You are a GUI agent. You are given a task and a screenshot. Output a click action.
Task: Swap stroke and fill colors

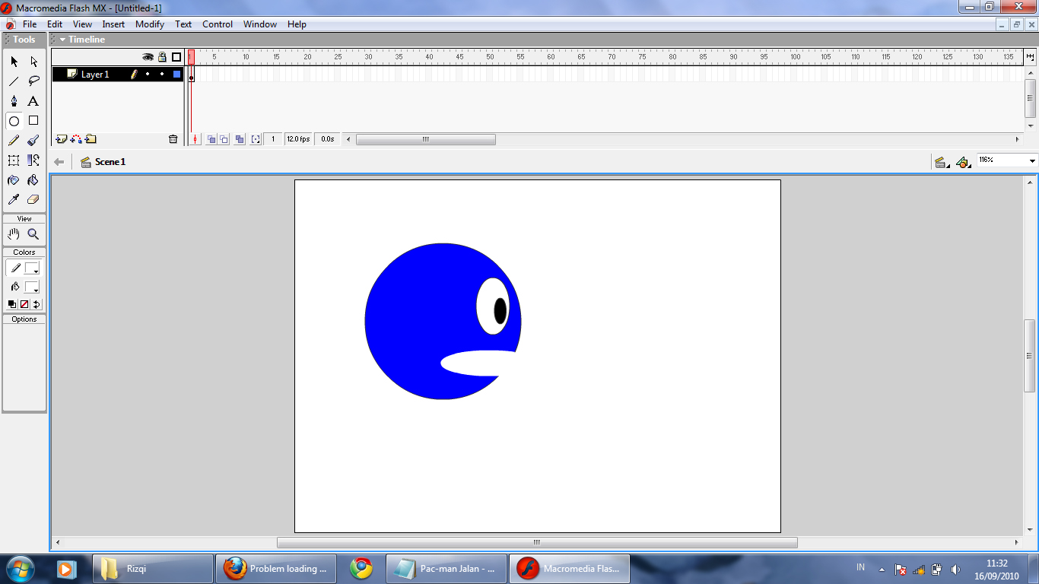tap(37, 304)
